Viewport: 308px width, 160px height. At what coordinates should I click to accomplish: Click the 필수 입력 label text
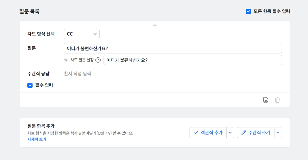click(x=44, y=85)
